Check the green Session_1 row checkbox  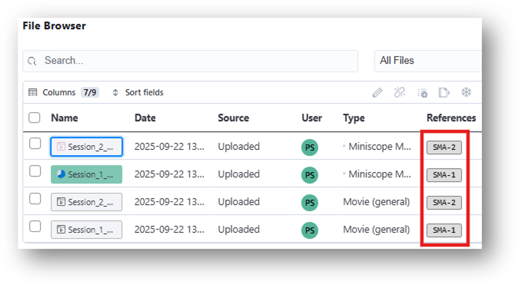coord(35,171)
